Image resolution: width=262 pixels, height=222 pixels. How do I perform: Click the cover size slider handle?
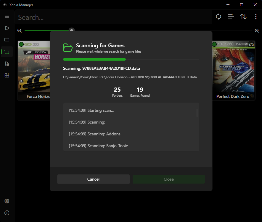pyautogui.click(x=72, y=30)
